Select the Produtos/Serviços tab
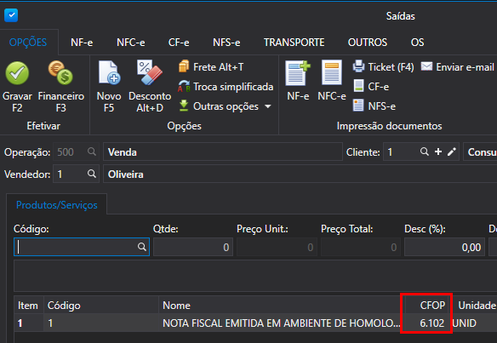The height and width of the screenshot is (343, 497). tap(57, 205)
